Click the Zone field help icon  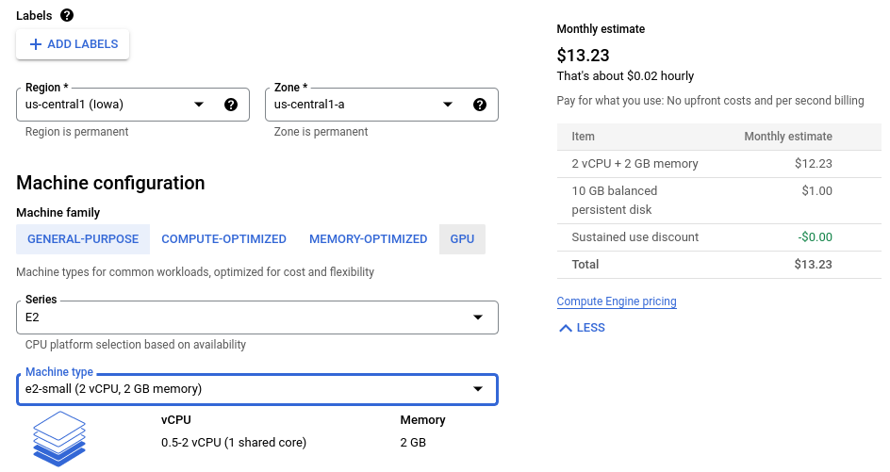pyautogui.click(x=480, y=105)
